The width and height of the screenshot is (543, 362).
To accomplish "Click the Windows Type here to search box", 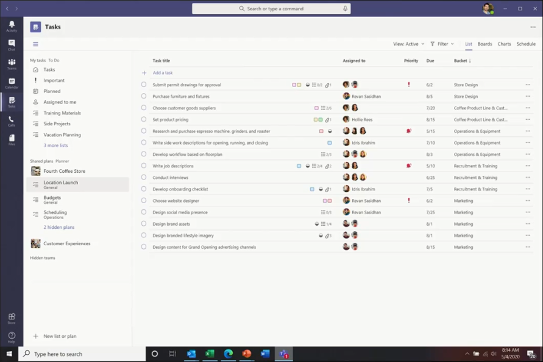I will coord(82,353).
